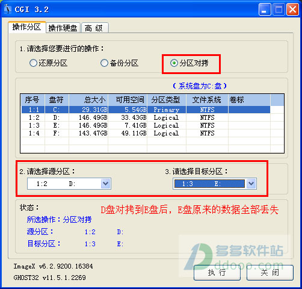
Task: Click the 卷标 column header
Action: click(x=249, y=100)
